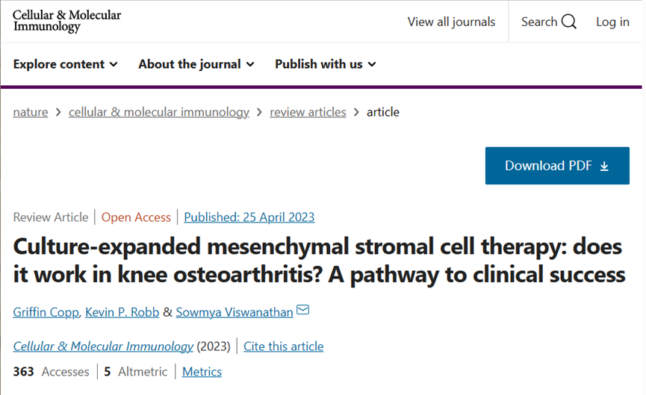
Task: Click the envelope icon next to Sowmya Viswanathan
Action: (302, 310)
